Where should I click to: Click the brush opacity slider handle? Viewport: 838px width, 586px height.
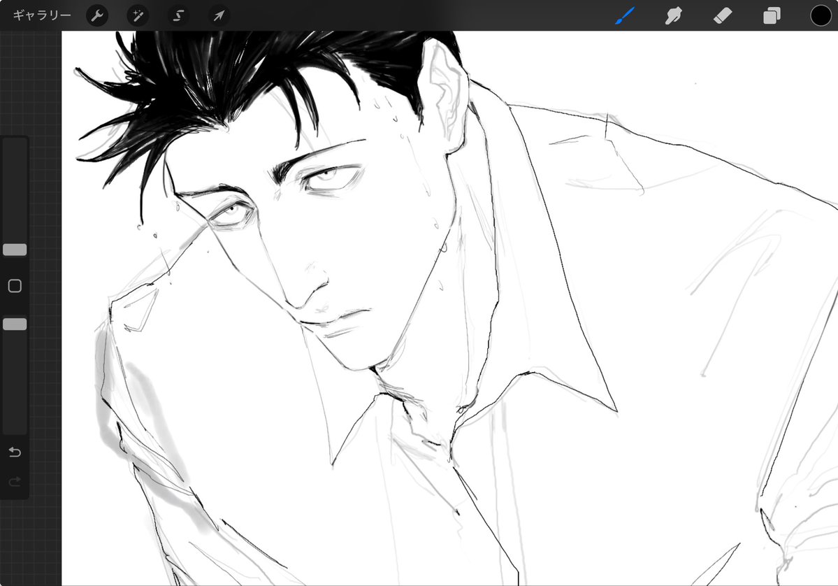point(15,324)
